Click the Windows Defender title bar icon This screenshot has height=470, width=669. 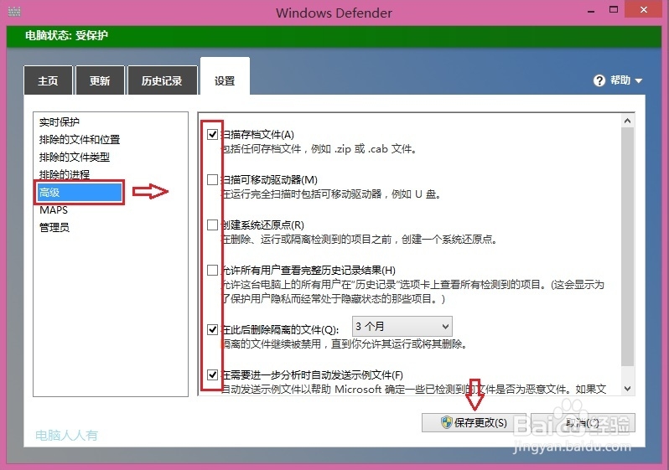point(14,12)
